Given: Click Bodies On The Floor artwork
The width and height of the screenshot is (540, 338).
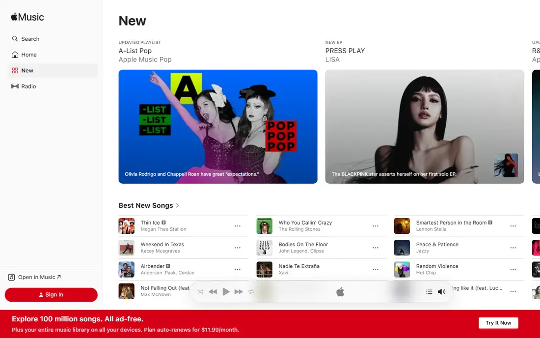Looking at the screenshot, I should [x=265, y=248].
